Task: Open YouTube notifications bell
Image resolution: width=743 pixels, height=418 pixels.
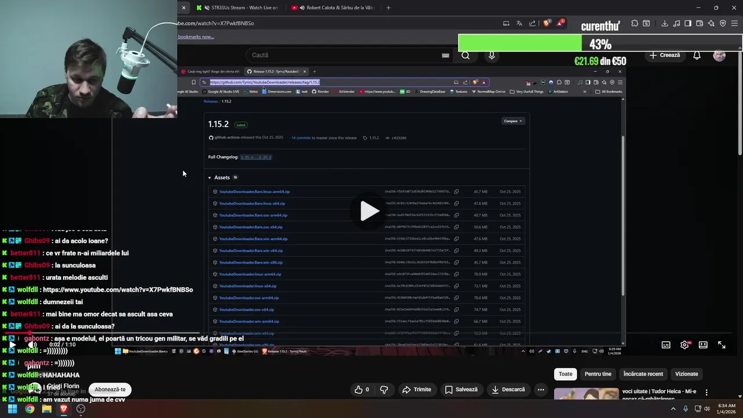Action: point(697,55)
